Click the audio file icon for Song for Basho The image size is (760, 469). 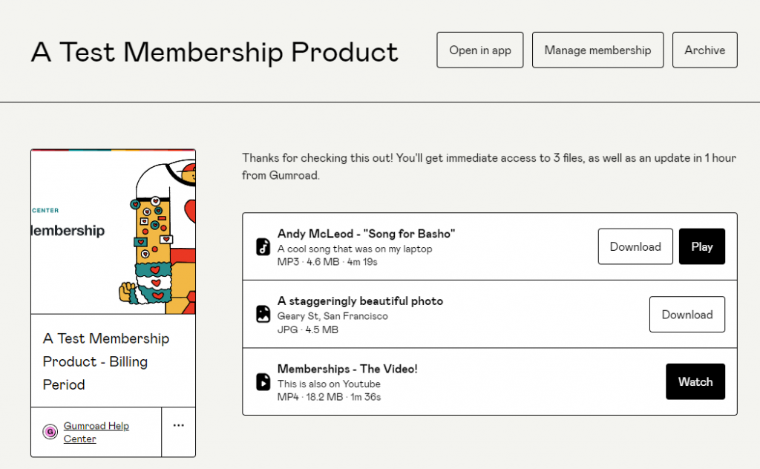coord(263,247)
